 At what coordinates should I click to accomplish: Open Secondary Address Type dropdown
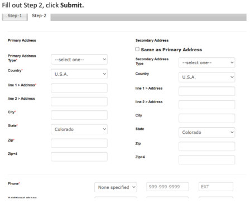click(207, 62)
